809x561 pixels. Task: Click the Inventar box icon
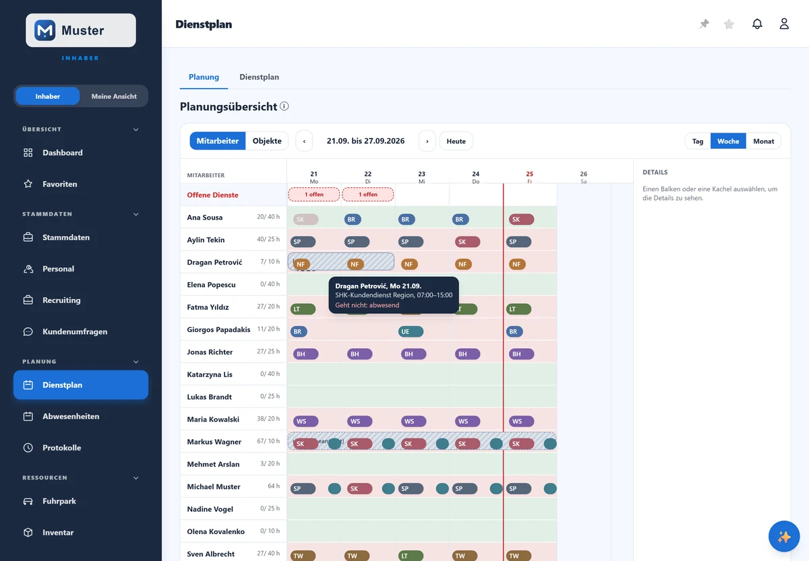coord(28,533)
